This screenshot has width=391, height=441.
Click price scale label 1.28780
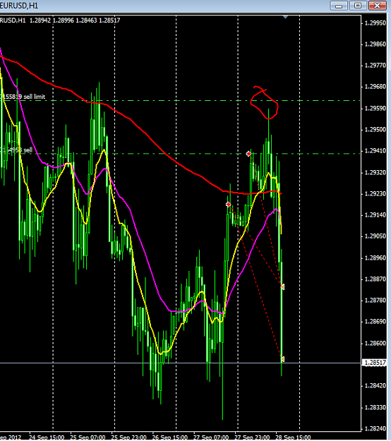pos(375,301)
